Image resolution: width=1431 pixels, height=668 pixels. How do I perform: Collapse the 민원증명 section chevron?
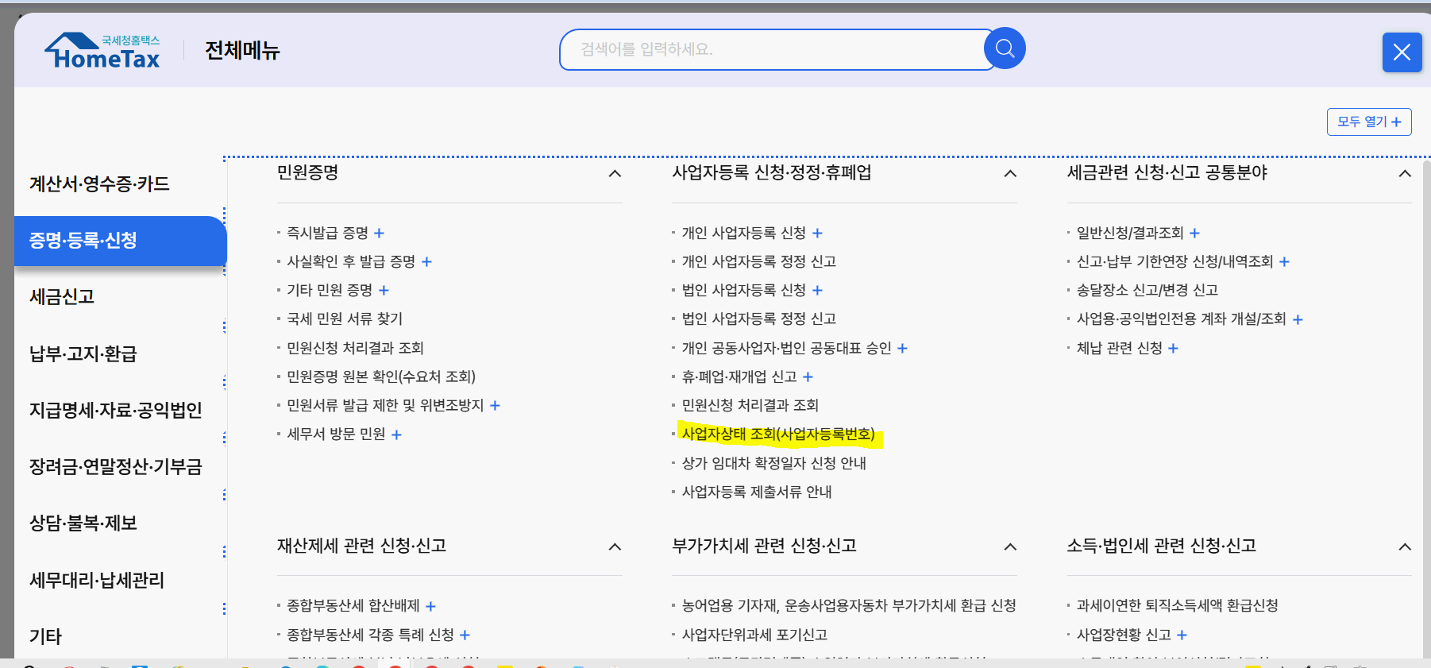[615, 173]
